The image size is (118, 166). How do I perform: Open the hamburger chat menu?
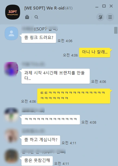point(110,17)
